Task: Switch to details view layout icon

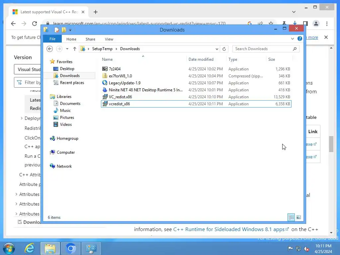Action: coord(291,217)
